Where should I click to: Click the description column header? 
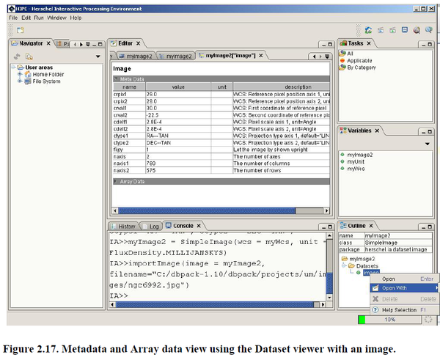coord(281,87)
